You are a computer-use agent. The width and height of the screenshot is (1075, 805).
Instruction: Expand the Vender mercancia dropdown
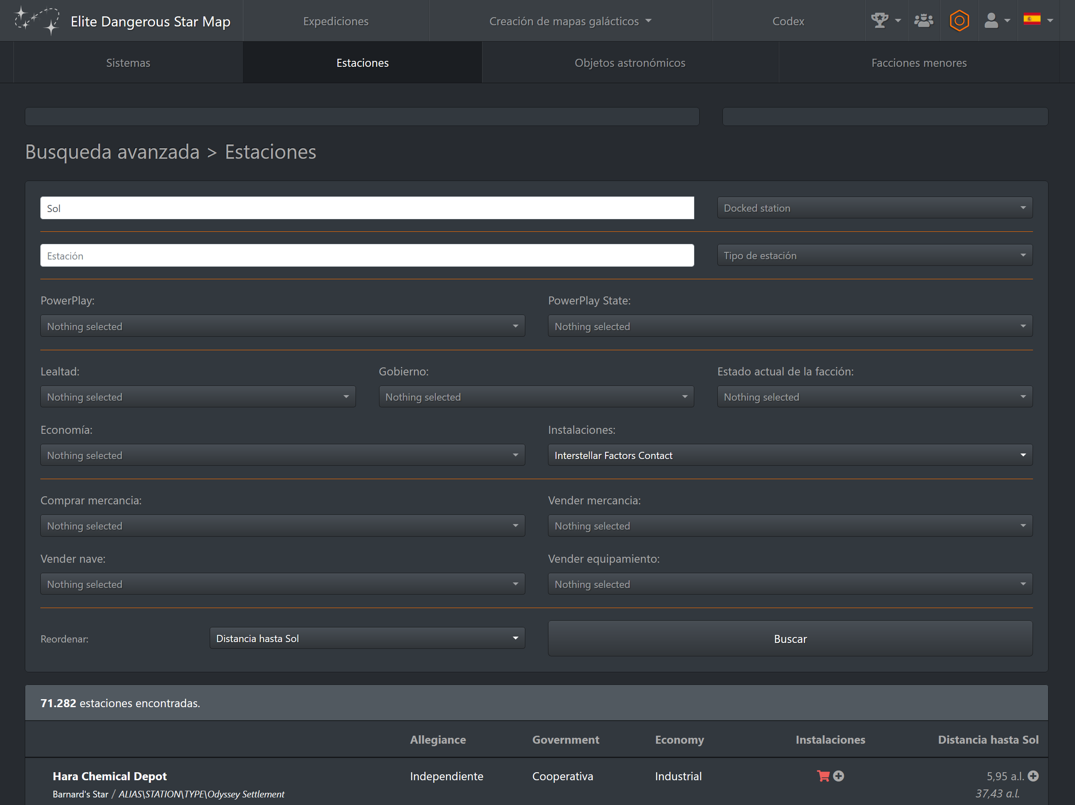point(790,525)
